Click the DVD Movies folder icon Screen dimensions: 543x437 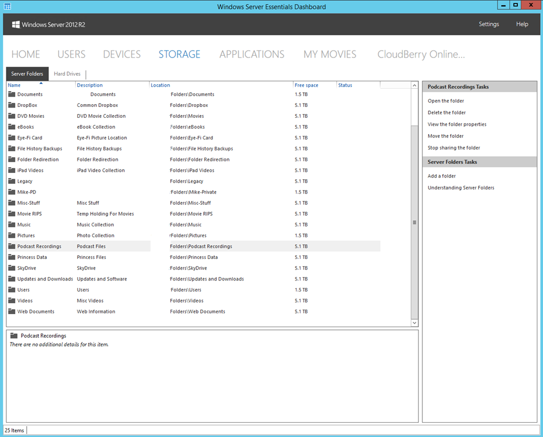click(x=12, y=116)
